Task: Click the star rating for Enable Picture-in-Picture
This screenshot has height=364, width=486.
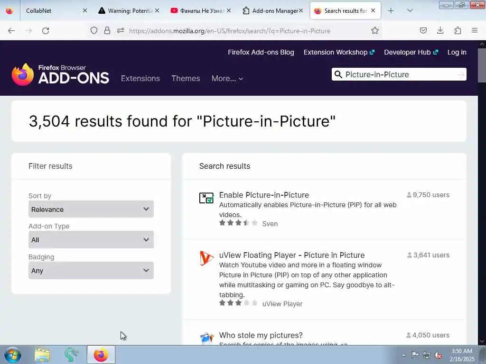Action: coord(238,223)
